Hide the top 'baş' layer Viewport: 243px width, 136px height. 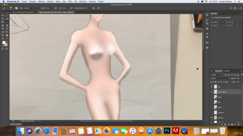coord(211,87)
